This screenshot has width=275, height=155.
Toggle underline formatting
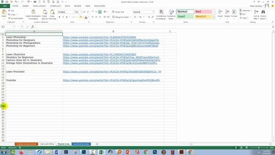pos(67,17)
